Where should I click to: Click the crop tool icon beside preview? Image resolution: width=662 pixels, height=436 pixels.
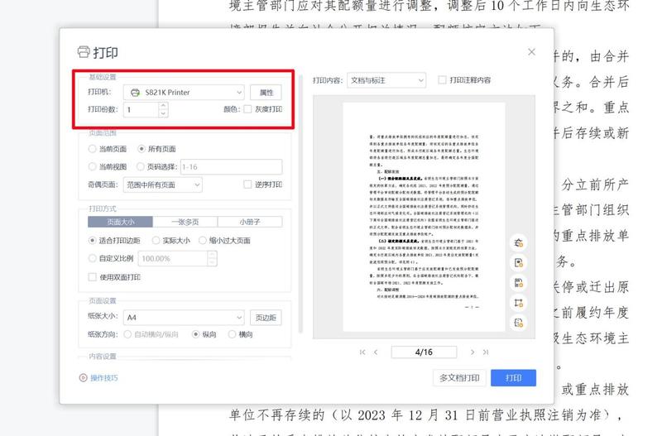[x=519, y=303]
